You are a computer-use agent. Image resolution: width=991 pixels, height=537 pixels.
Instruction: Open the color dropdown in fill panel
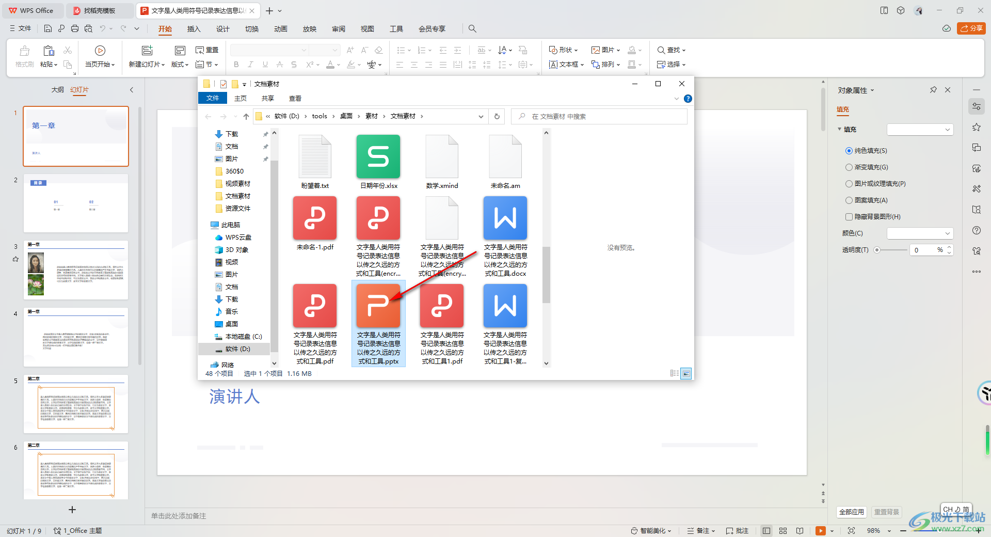(920, 233)
